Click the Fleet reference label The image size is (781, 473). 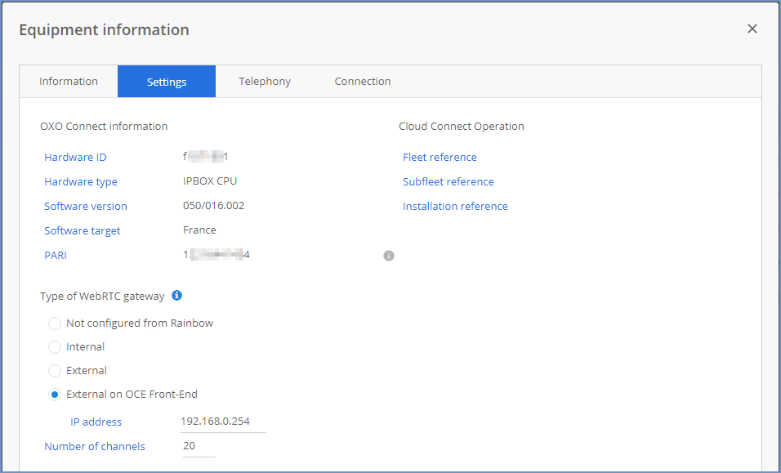pyautogui.click(x=440, y=157)
